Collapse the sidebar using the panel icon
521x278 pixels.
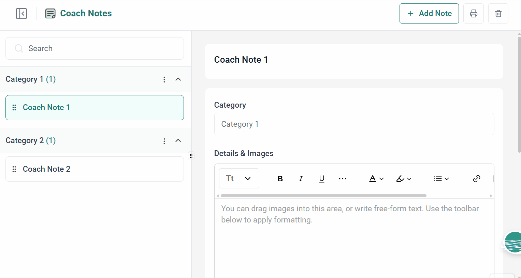[21, 13]
